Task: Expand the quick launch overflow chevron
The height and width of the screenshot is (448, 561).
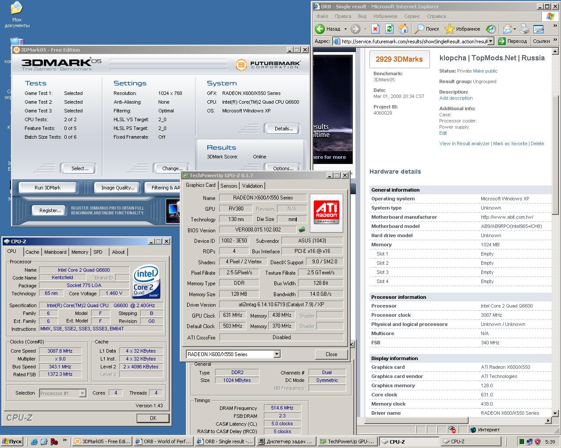Action: 65,441
